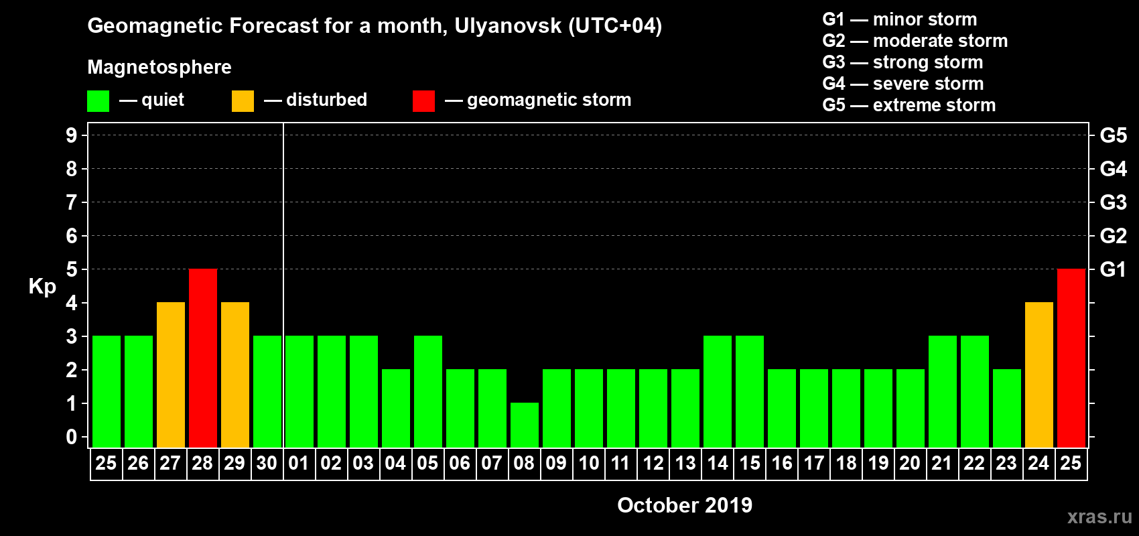The image size is (1139, 536).
Task: Click the G2 label on right axis
Action: coord(1114,236)
